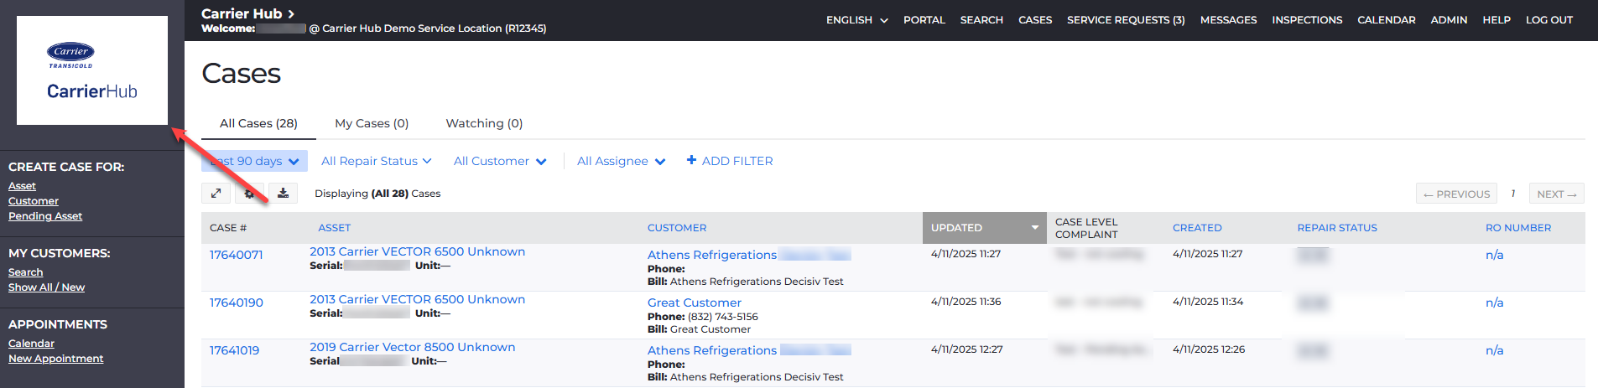This screenshot has height=388, width=1598.
Task: Click the Case # column header
Action: 228,228
